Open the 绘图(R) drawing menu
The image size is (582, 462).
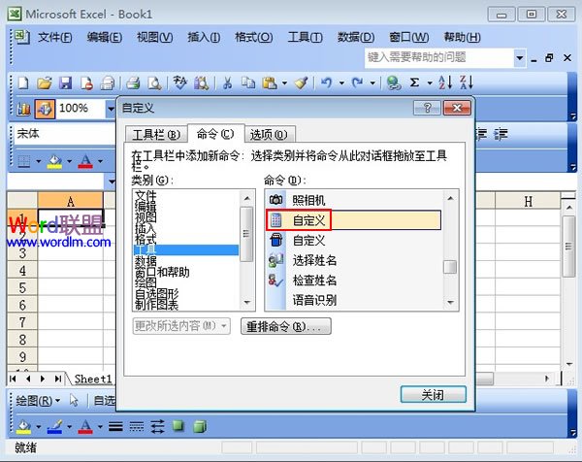pos(38,401)
